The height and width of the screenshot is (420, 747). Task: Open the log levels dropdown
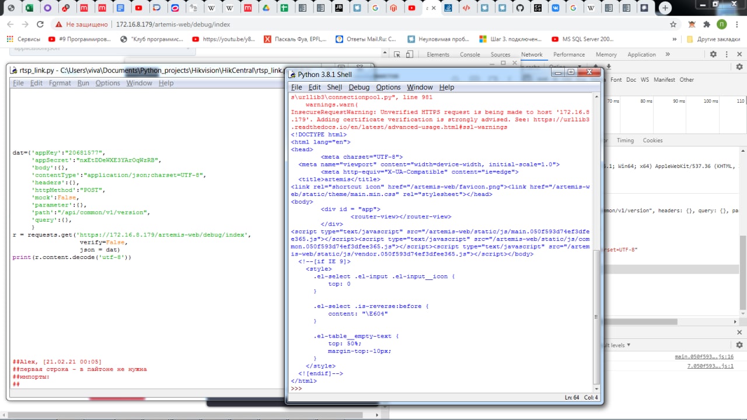[x=616, y=345]
